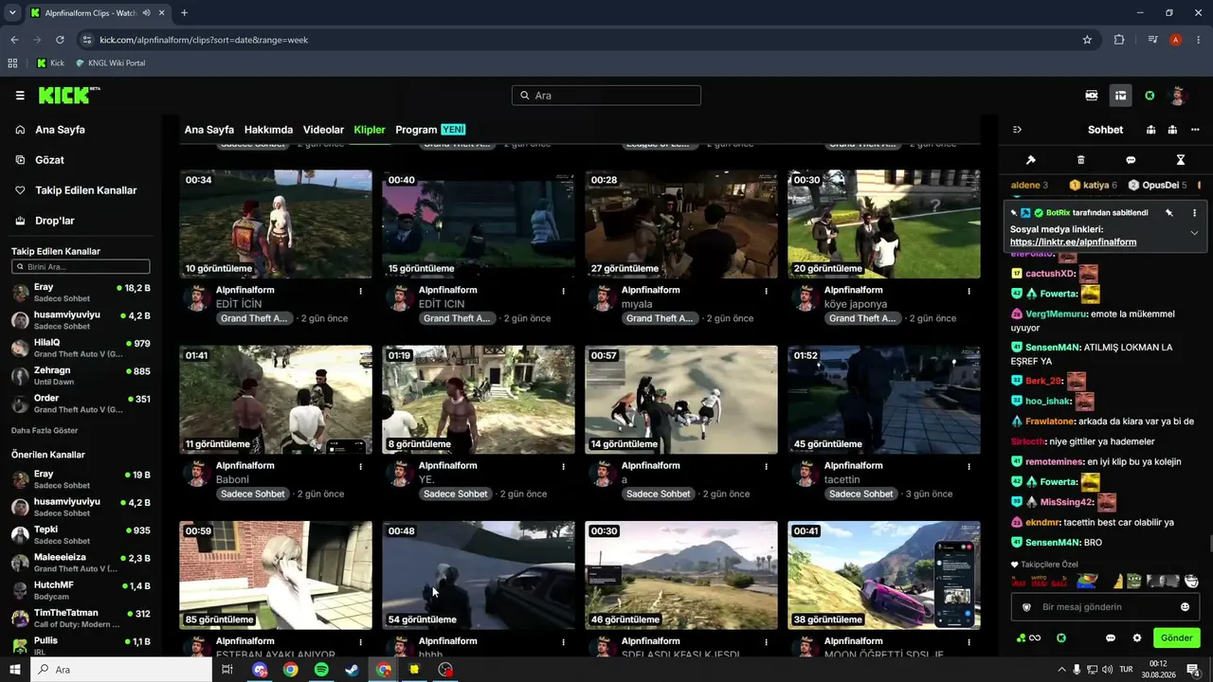Expand the pinned BotRix message chevron
Viewport: 1213px width, 682px height.
coord(1194,233)
